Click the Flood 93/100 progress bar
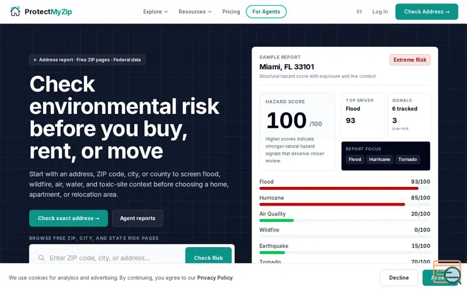This screenshot has height=292, width=467. pyautogui.click(x=344, y=188)
